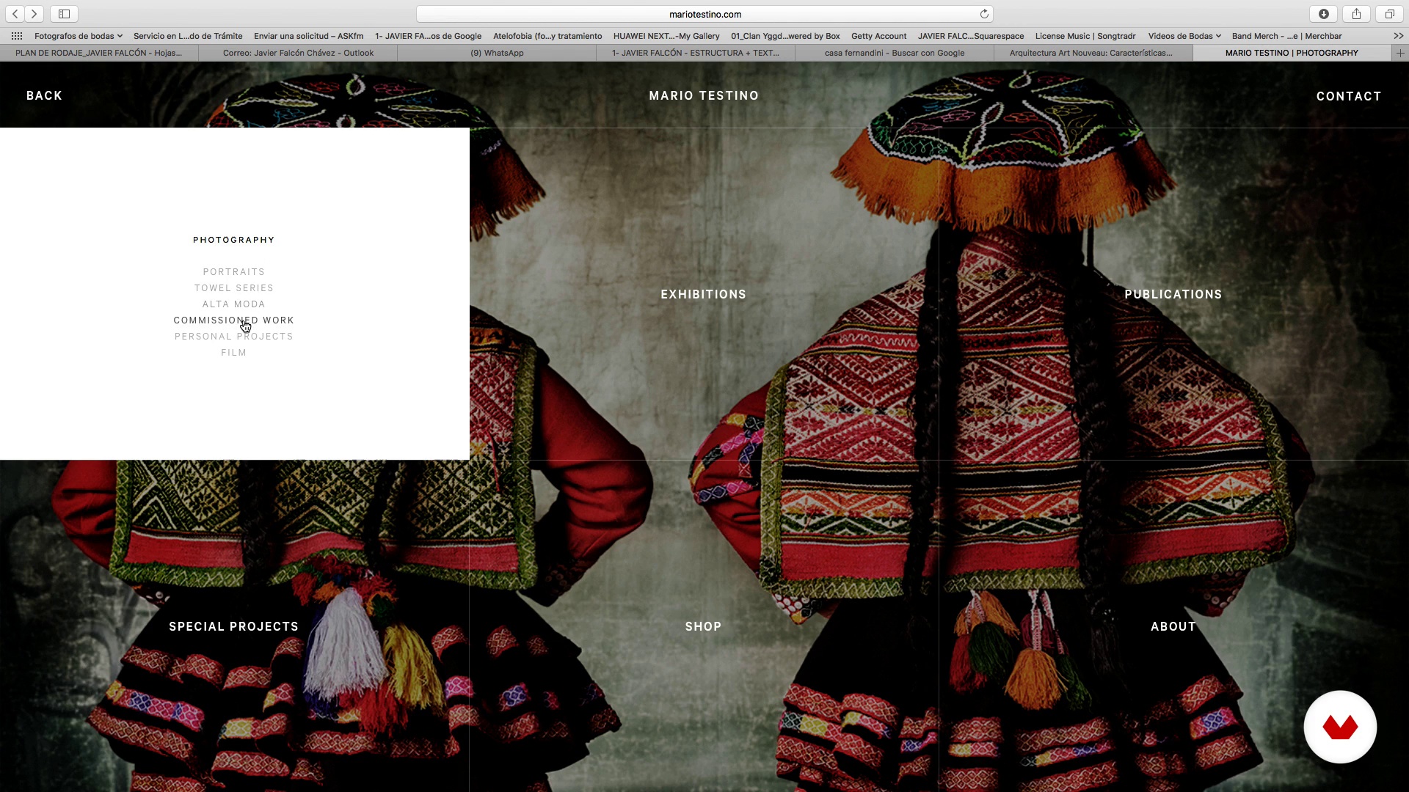Open 1- JAVIER FA...os de Google bookmark
The height and width of the screenshot is (792, 1409).
pyautogui.click(x=428, y=36)
